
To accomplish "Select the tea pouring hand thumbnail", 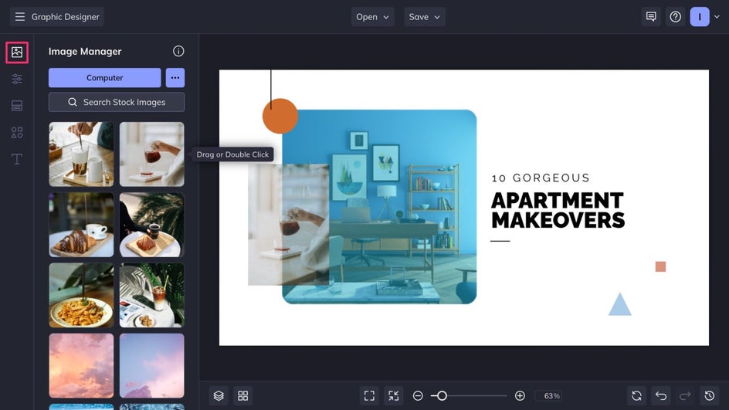I will pos(151,154).
